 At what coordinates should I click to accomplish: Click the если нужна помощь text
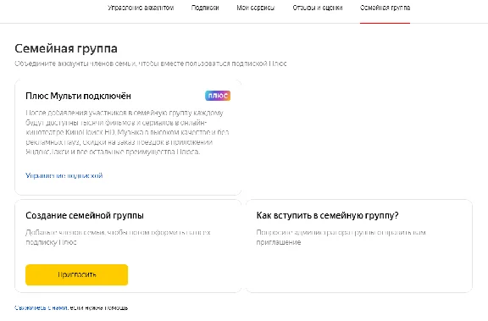tap(99, 307)
